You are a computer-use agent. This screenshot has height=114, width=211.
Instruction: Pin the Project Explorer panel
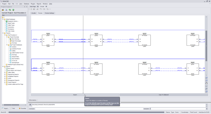coord(25,7)
